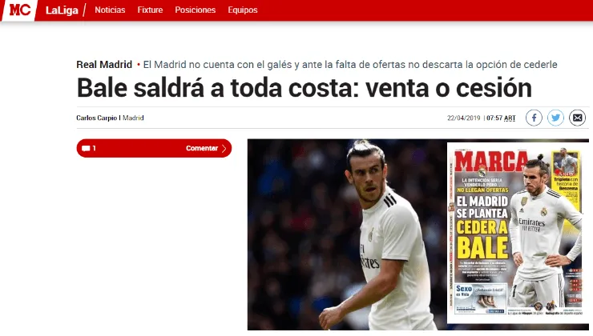Share article on Twitter
This screenshot has height=336, width=593.
click(555, 118)
